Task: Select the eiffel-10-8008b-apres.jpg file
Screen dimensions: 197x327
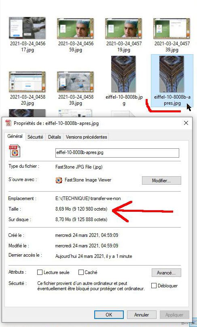Action: coord(172,80)
